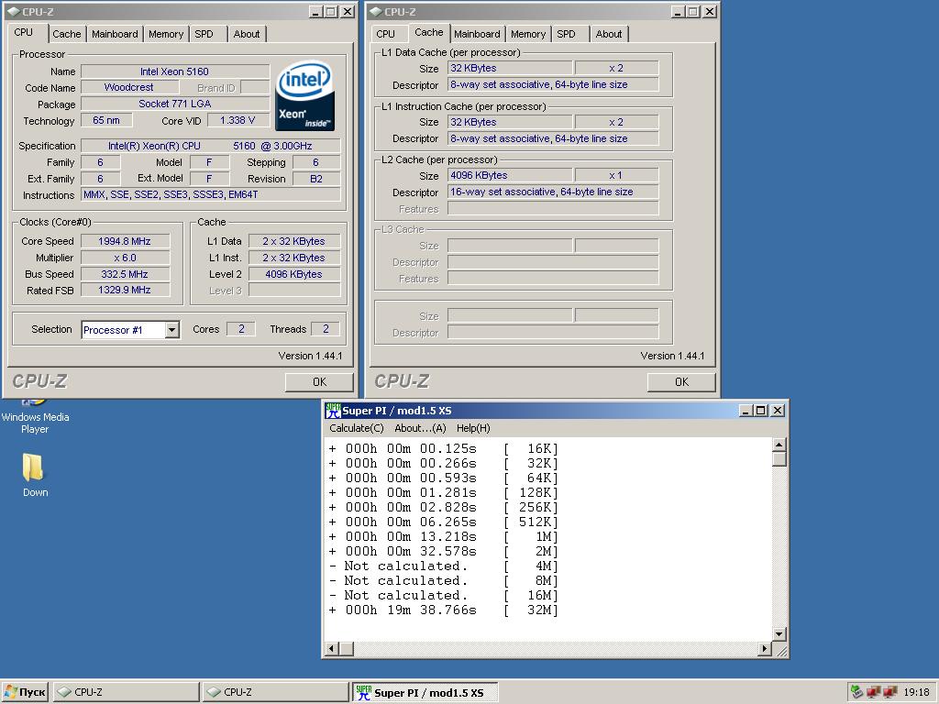
Task: Open Memory tab in right CPU-Z
Action: pos(528,34)
